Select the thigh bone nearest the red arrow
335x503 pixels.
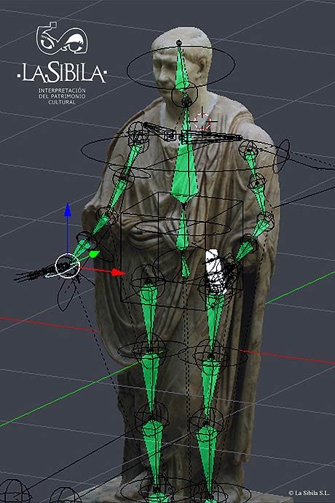[149, 316]
